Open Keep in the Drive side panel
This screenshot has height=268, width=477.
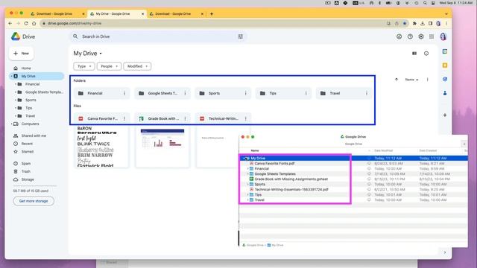[445, 66]
